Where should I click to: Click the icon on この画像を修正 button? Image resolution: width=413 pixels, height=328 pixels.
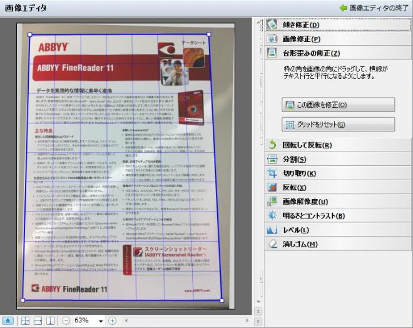click(290, 105)
